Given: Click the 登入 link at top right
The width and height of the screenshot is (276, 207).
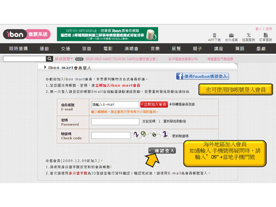Looking at the screenshot, I should click(x=258, y=29).
